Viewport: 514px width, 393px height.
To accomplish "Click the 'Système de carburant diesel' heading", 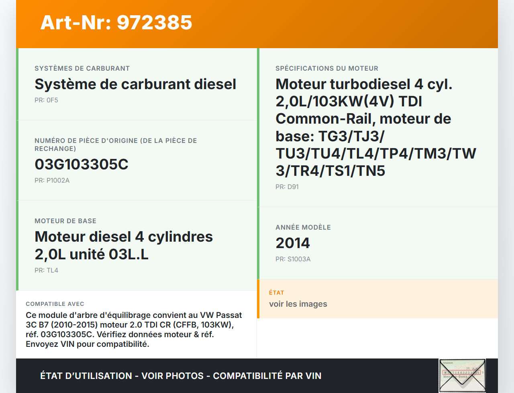I will (135, 84).
